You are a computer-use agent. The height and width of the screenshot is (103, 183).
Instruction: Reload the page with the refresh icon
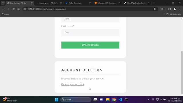pos(13,9)
